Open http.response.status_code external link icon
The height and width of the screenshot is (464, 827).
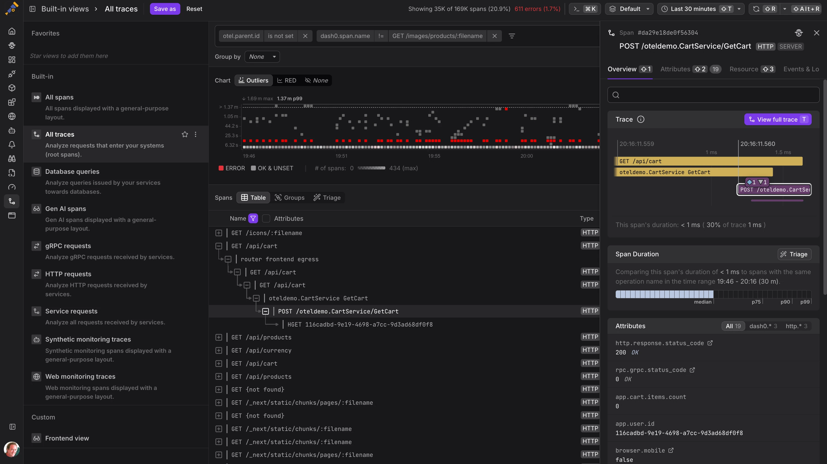tap(710, 343)
